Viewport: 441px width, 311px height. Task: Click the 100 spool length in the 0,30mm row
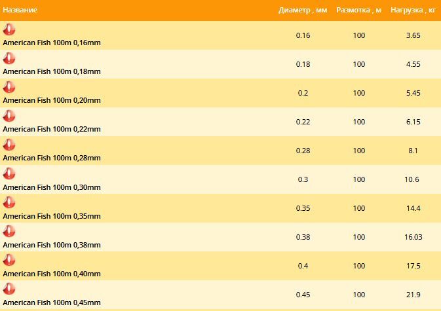click(359, 179)
